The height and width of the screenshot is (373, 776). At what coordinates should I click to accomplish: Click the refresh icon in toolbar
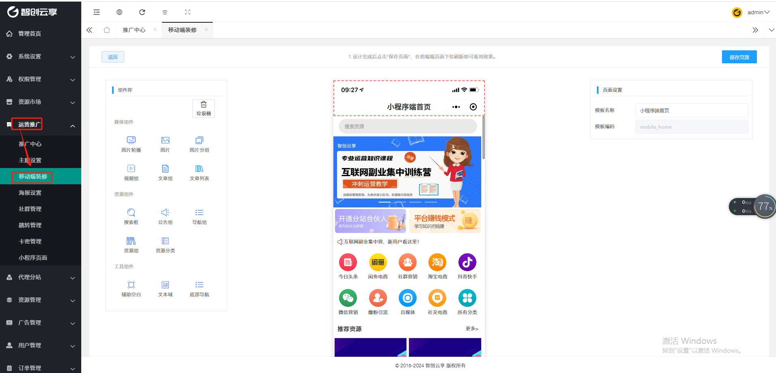pyautogui.click(x=142, y=12)
